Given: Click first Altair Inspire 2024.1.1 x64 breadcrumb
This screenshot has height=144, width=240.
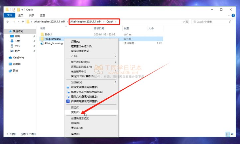Looking at the screenshot, I should (50, 22).
